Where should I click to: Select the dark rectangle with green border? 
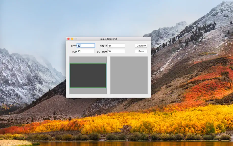pyautogui.click(x=88, y=75)
